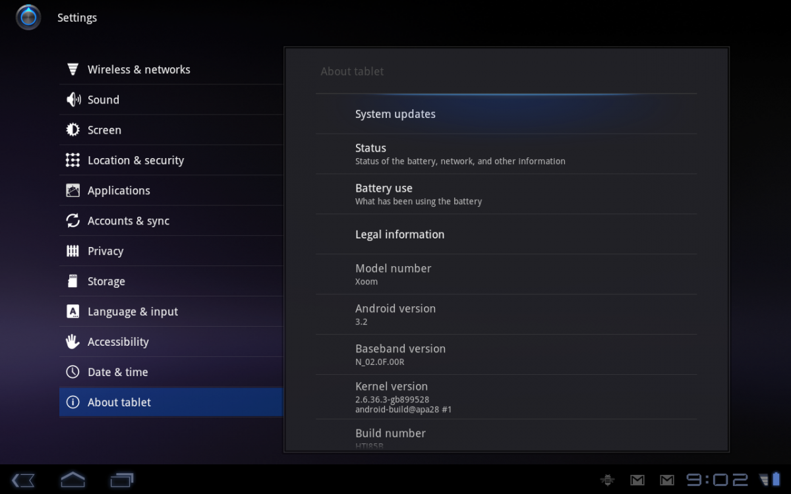Click the Screen brightness icon
Screen dimensions: 791x494
[73, 130]
